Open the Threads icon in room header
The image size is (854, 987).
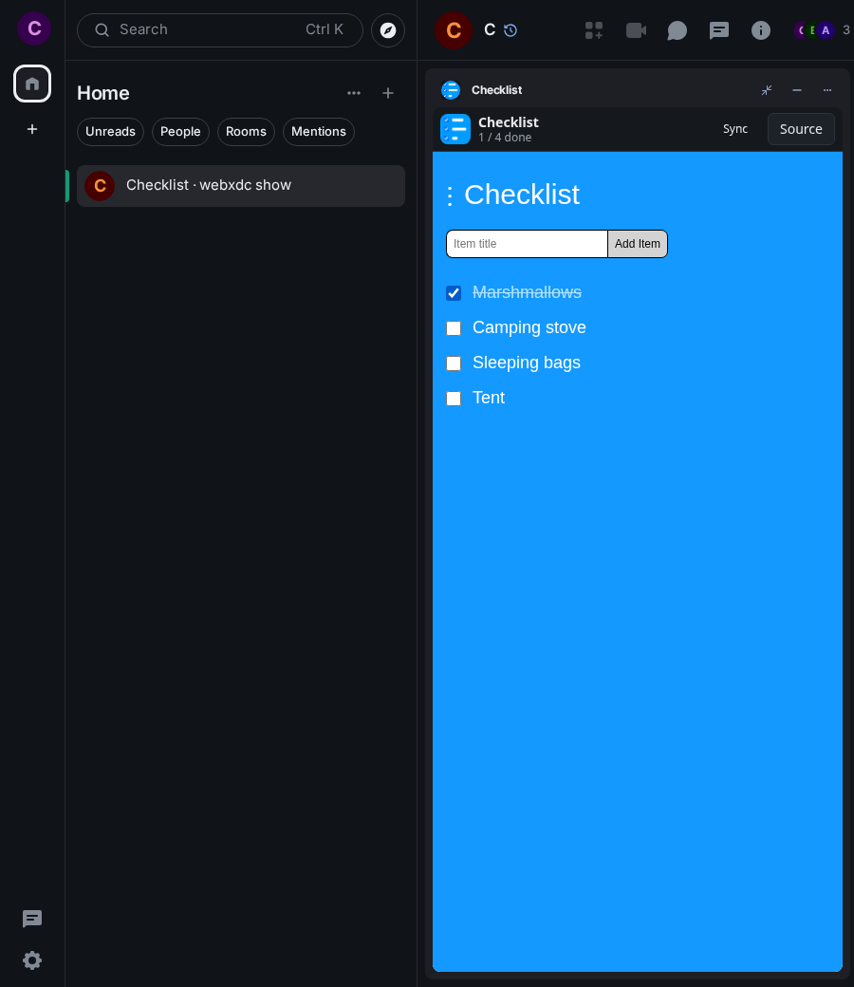pyautogui.click(x=718, y=30)
